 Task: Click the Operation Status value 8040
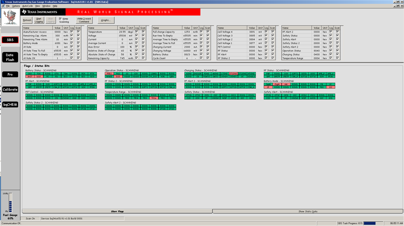tap(317, 50)
